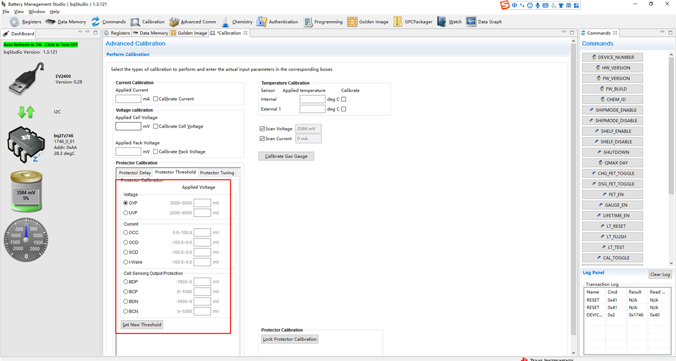Uncheck Scan Current checkbox
Viewport: 676px width, 361px height.
(262, 138)
